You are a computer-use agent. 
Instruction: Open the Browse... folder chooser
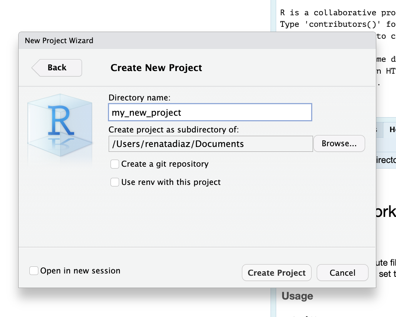339,144
